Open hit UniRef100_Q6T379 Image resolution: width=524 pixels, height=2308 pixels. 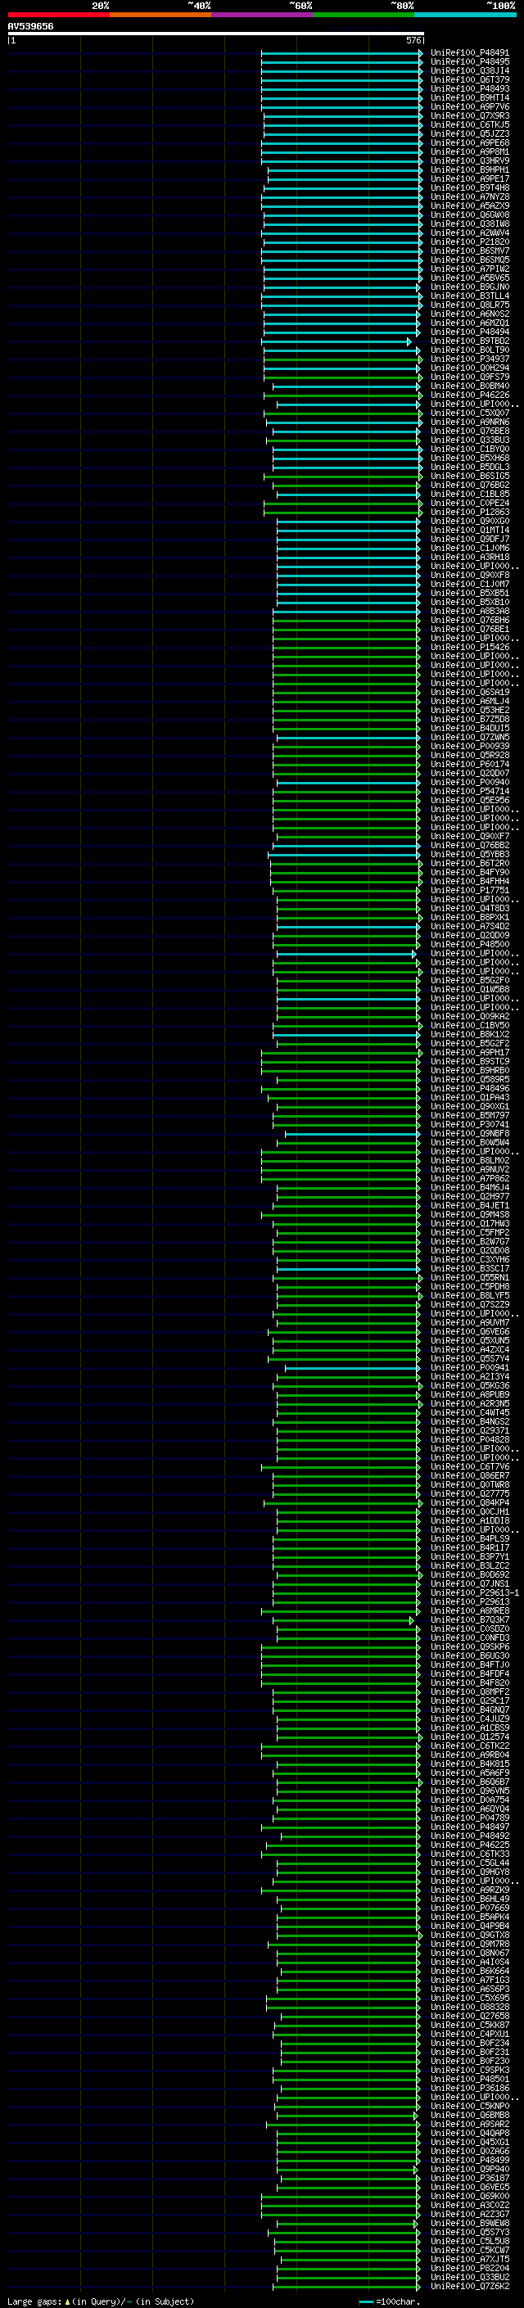point(470,79)
